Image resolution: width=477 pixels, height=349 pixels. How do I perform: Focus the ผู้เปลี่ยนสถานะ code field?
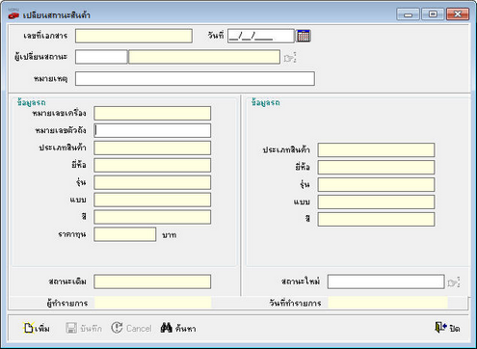coord(101,57)
